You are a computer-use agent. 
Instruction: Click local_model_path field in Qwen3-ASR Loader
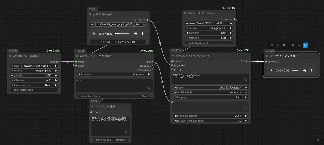(x=34, y=90)
